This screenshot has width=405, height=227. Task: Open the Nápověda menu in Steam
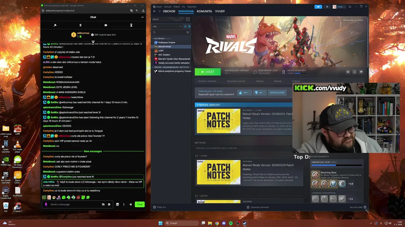192,7
